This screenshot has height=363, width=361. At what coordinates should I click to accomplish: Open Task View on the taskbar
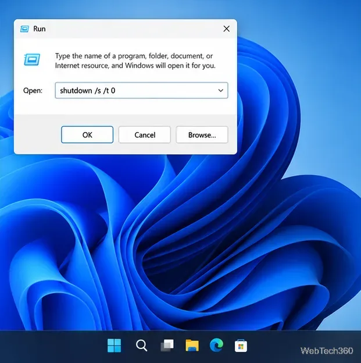pyautogui.click(x=167, y=346)
